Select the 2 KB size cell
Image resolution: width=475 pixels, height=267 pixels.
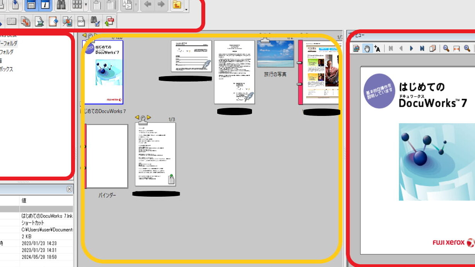tap(46, 236)
